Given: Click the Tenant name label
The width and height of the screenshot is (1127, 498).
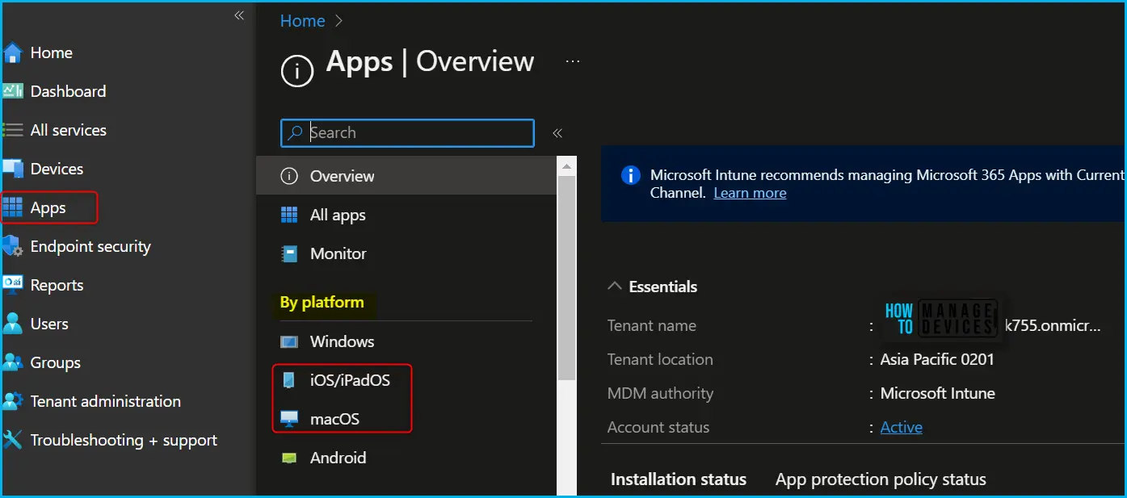Looking at the screenshot, I should click(652, 326).
